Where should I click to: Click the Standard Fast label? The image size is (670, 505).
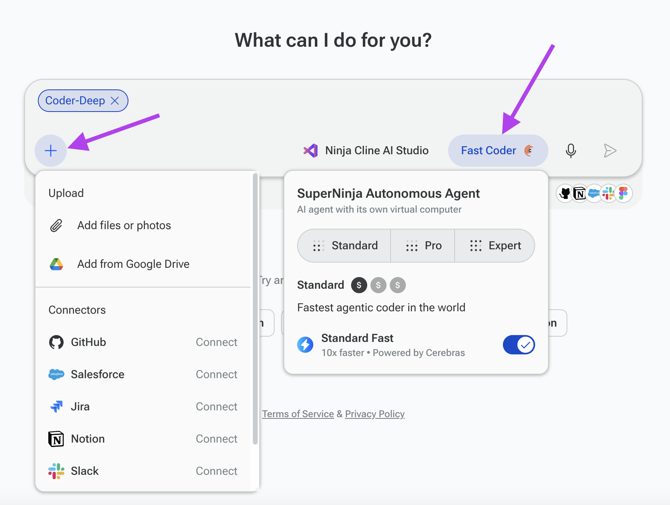point(357,338)
